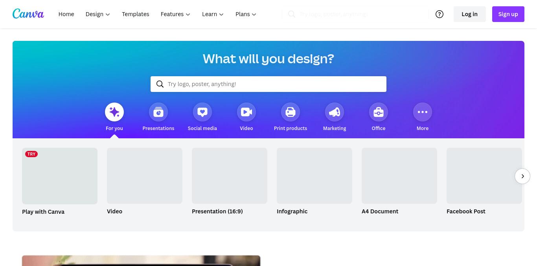Click the TRY badge on Play with Canva
Viewport: 537px width, 266px height.
[31, 154]
